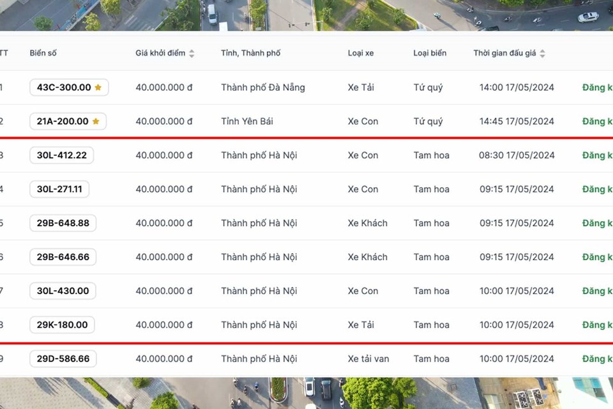Open plate badge 29D-586.66
Screen dimensions: 613x409
point(63,359)
